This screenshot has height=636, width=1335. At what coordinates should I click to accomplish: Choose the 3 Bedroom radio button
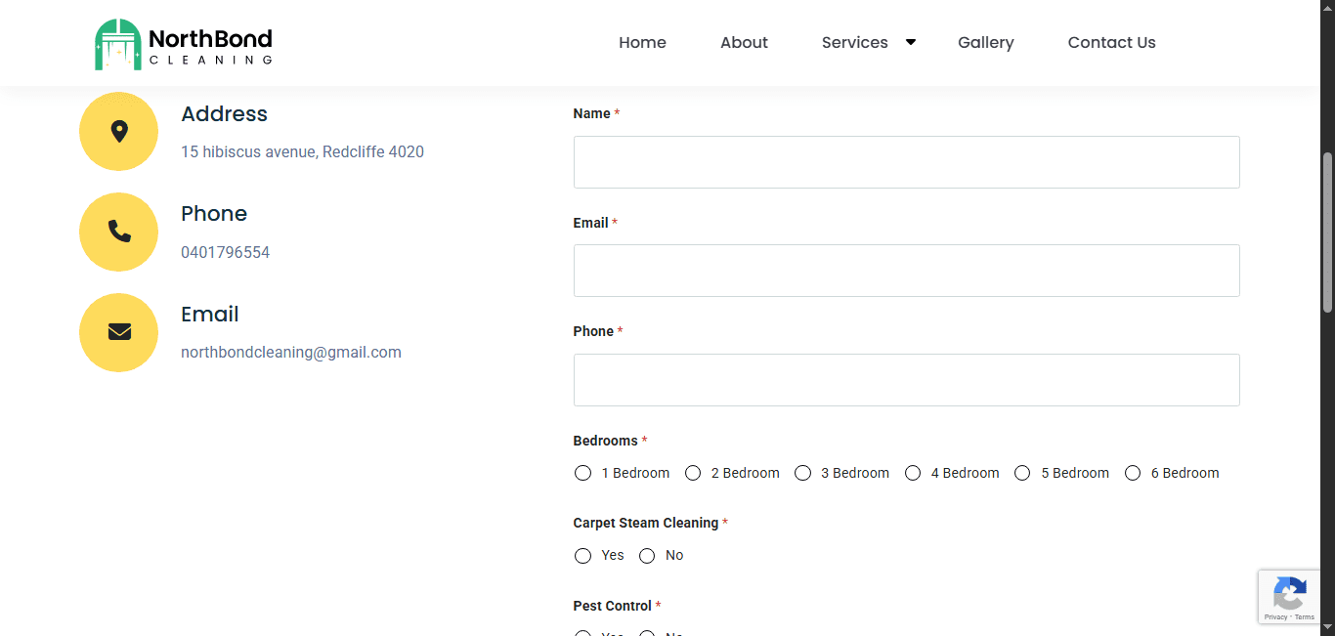[x=803, y=473]
